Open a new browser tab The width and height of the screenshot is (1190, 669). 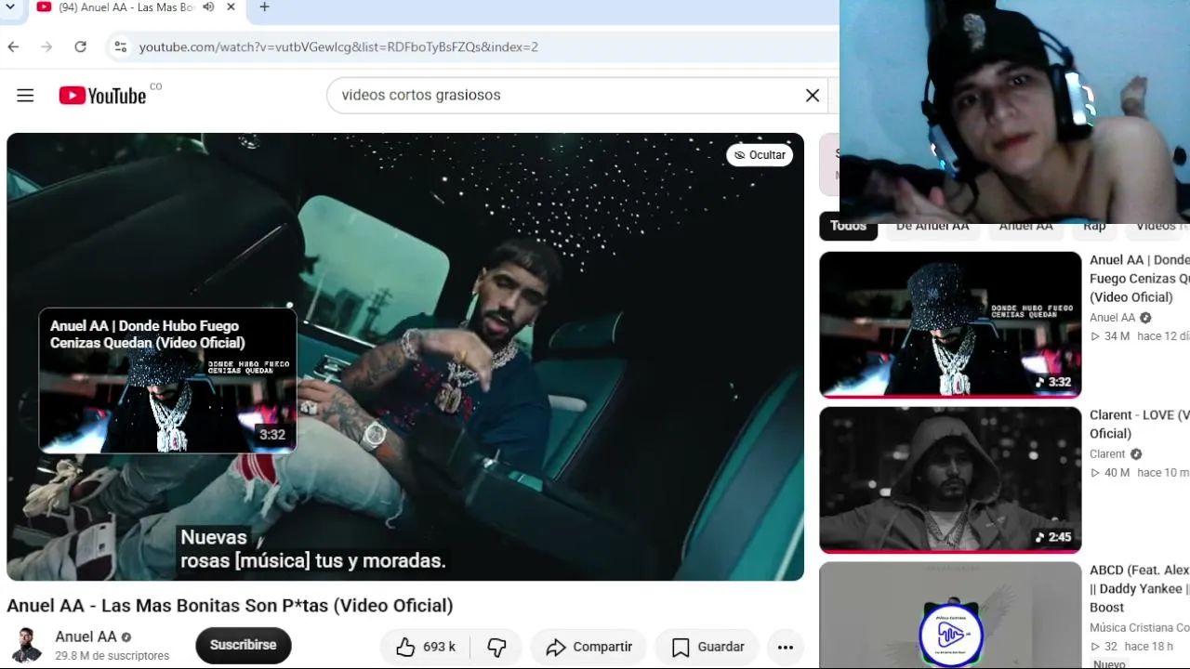[x=264, y=7]
